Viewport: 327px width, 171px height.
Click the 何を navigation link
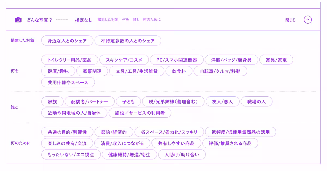[x=125, y=20]
